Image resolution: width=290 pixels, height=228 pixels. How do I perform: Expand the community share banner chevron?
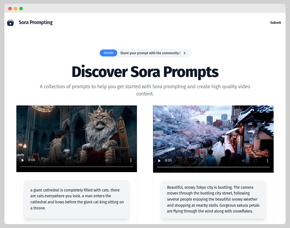[x=184, y=53]
